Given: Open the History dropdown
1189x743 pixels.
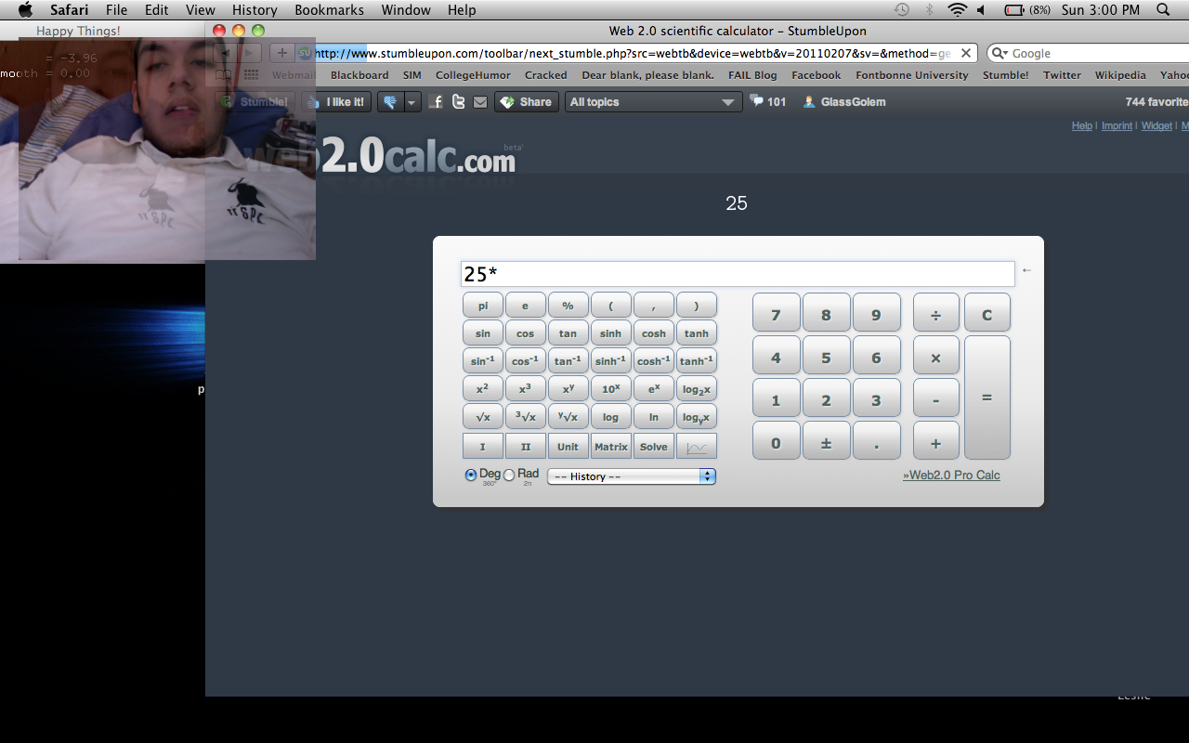Looking at the screenshot, I should [x=631, y=476].
